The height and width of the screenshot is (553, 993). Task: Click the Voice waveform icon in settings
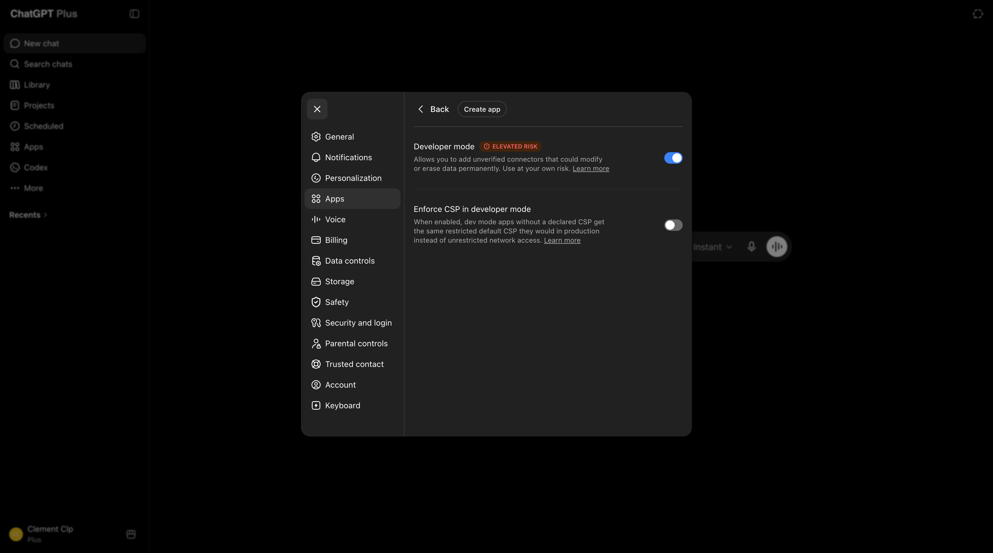[316, 219]
